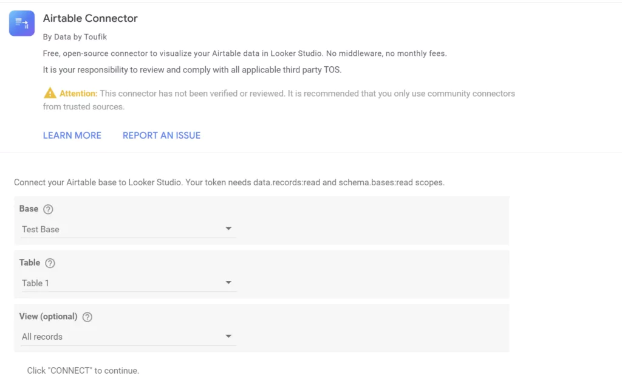Click the yellow warning triangle icon
The image size is (622, 389).
click(x=50, y=94)
